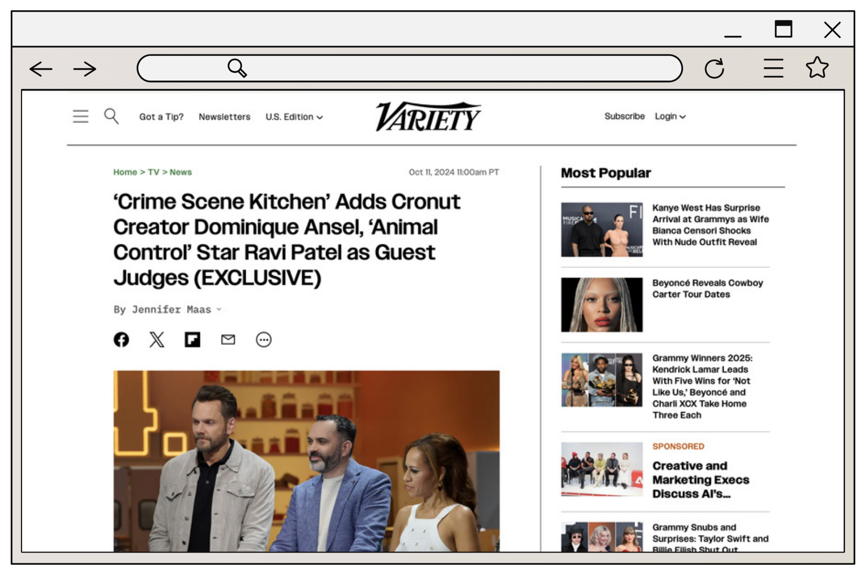Open more sharing options
Viewport: 866px width, 575px height.
(264, 339)
